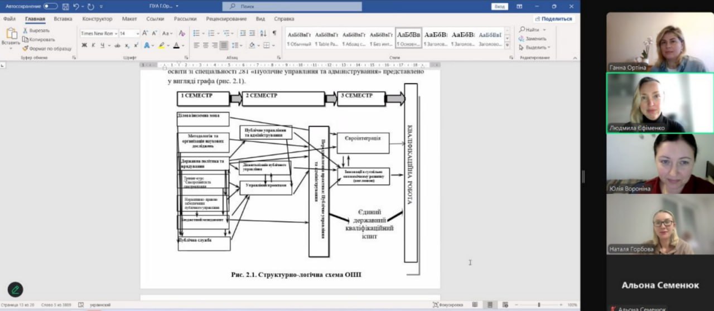
Task: Click the Поделиться share button
Action: click(553, 18)
